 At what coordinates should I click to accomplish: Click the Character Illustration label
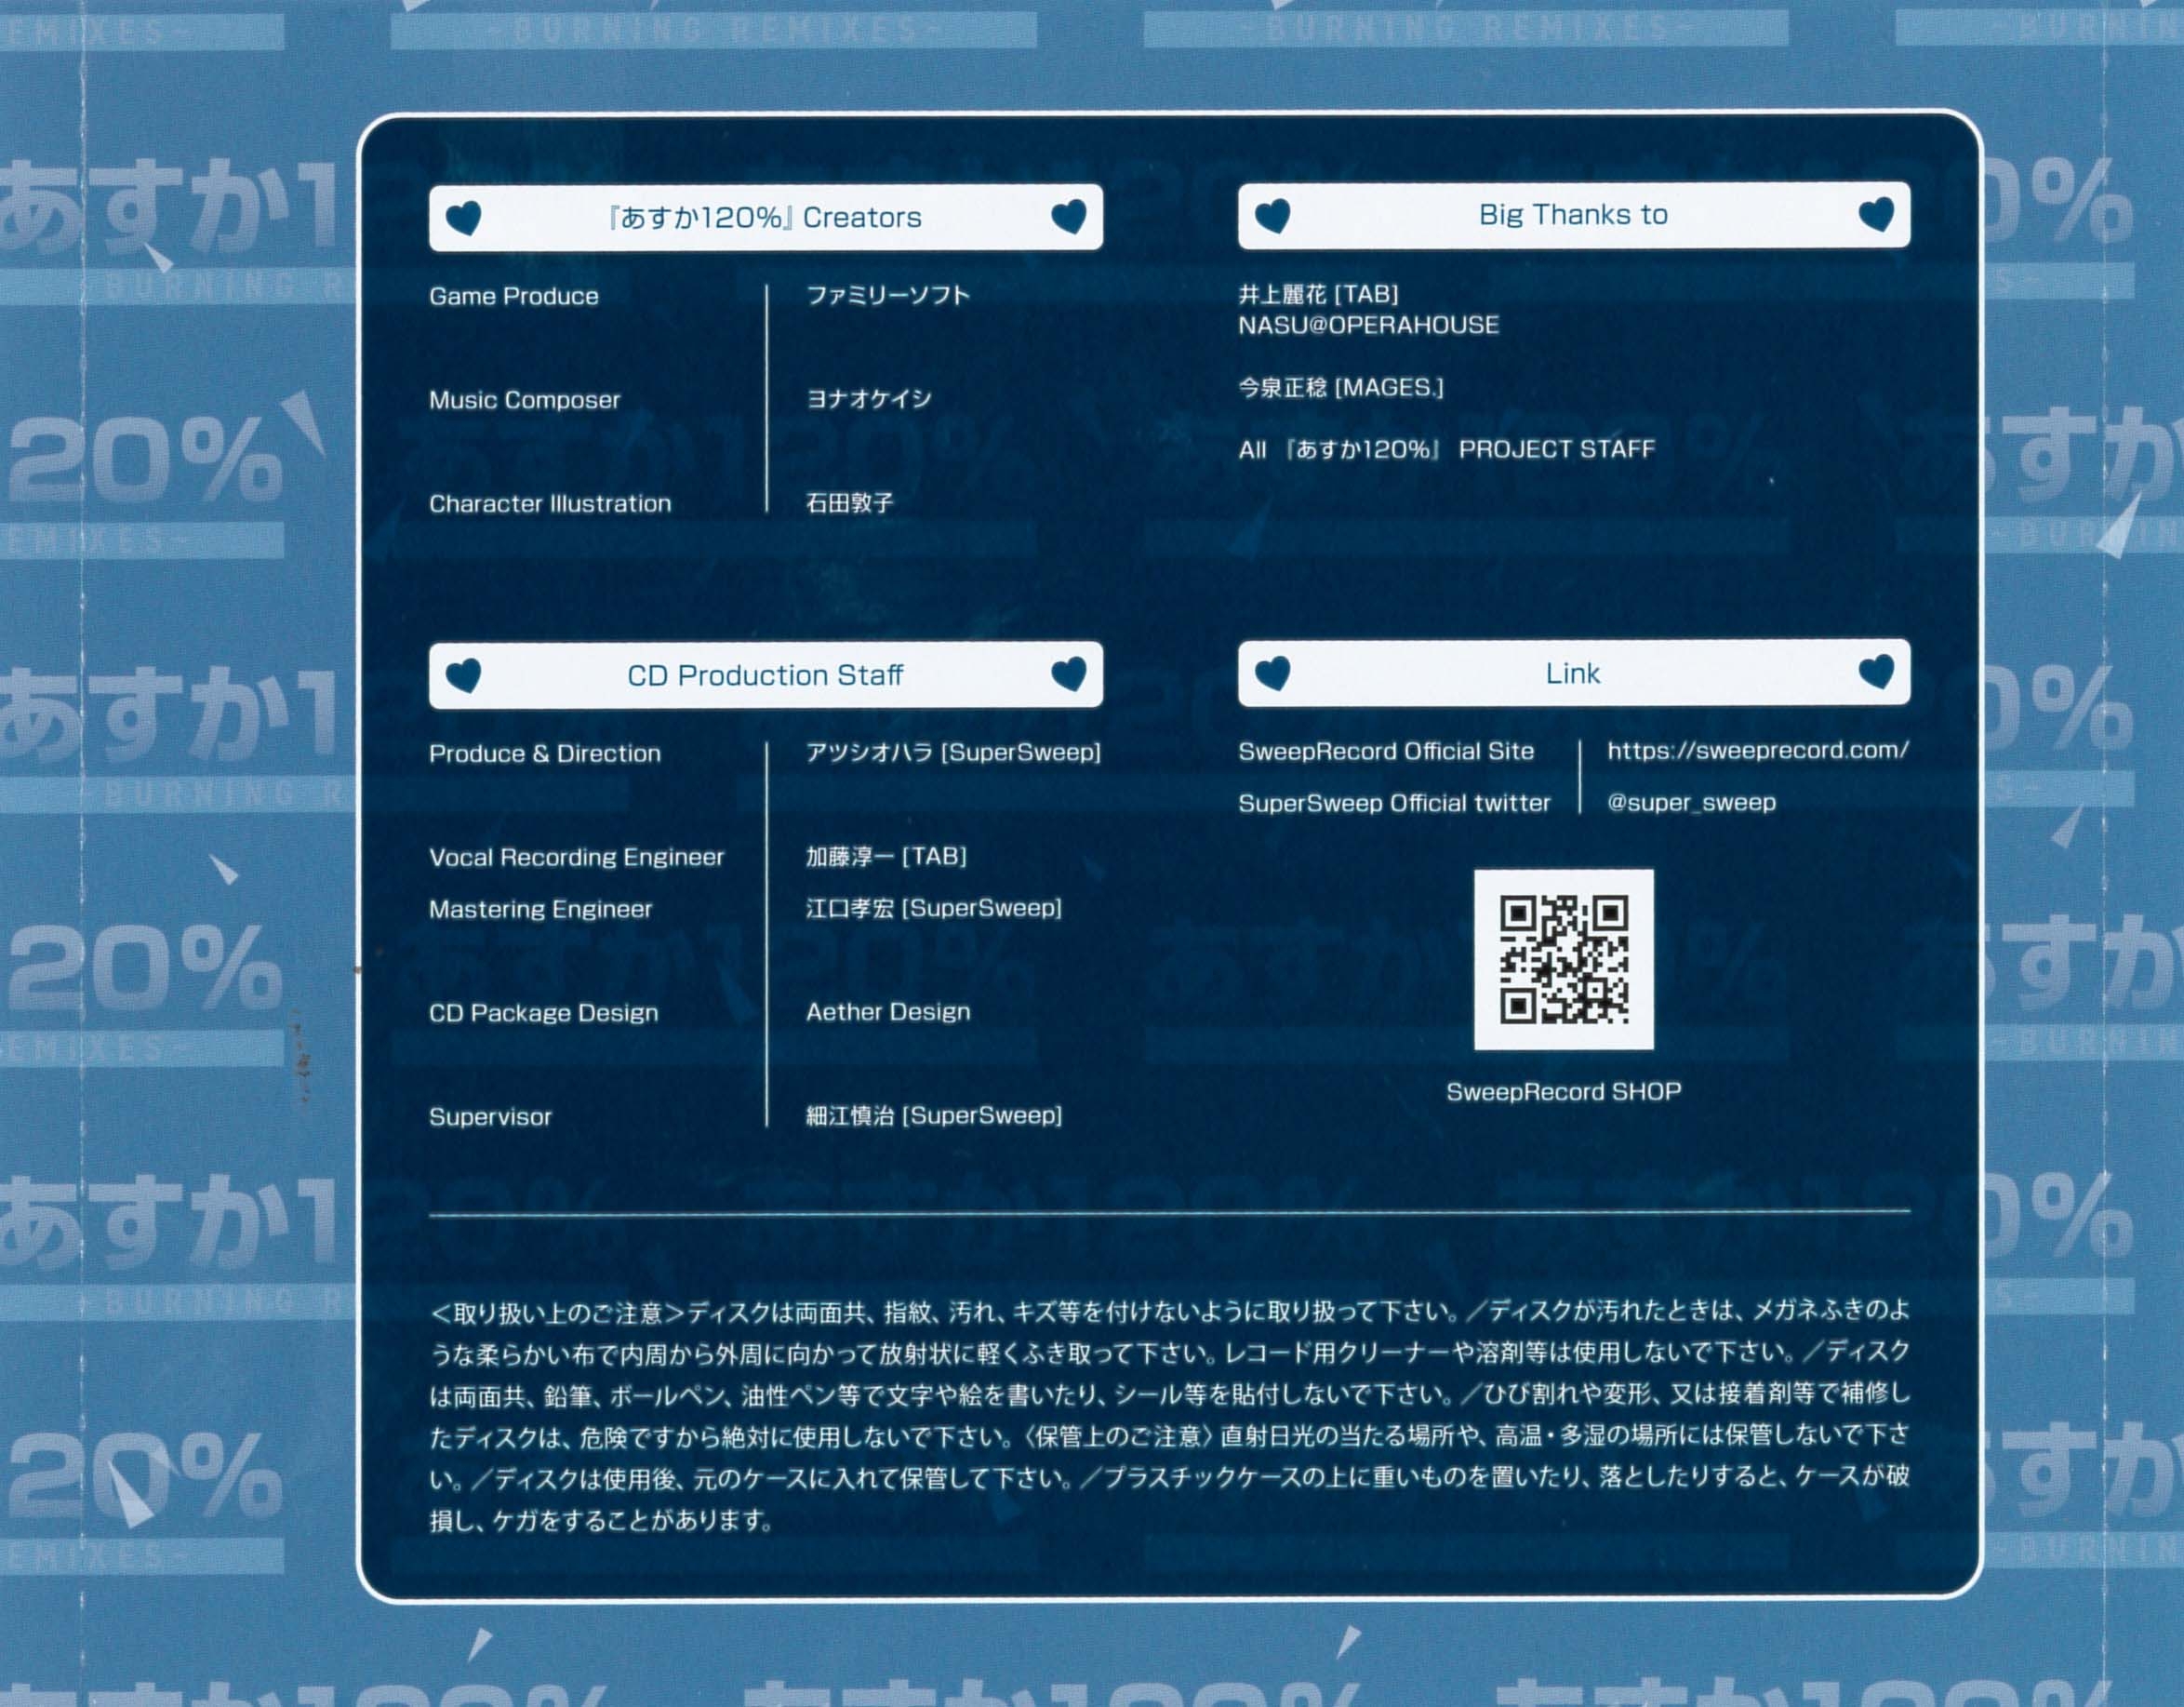550,504
